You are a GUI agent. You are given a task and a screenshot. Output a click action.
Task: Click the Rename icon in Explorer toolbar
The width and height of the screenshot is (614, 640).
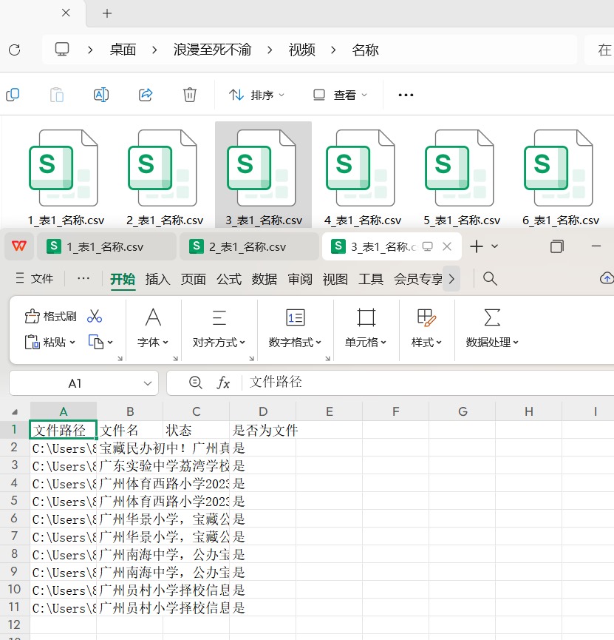(101, 95)
